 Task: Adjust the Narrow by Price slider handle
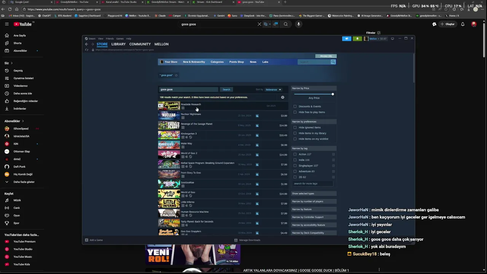(x=333, y=94)
